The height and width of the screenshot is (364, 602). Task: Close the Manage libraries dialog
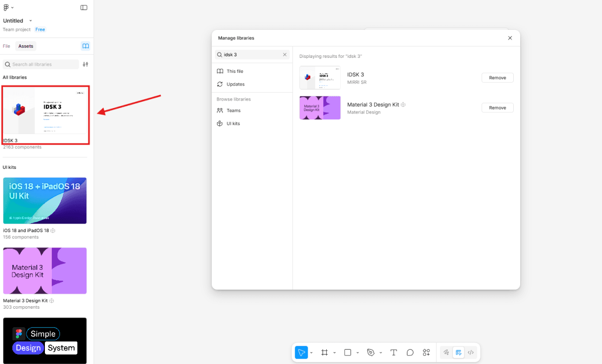[510, 38]
